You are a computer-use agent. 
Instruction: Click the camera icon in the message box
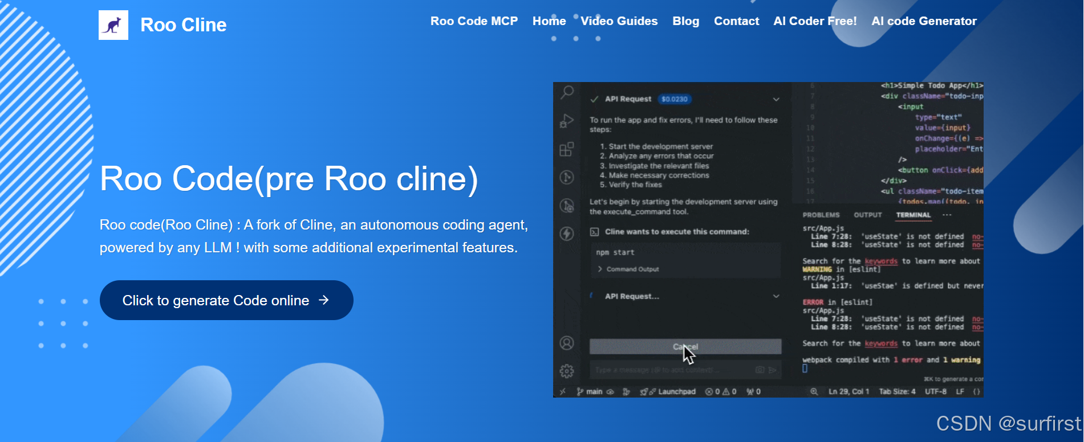click(760, 370)
